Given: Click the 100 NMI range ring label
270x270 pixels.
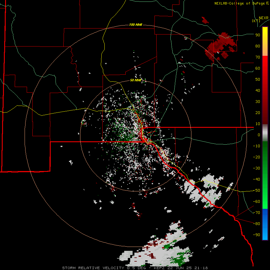Looking at the screenshot, I should [x=136, y=25].
